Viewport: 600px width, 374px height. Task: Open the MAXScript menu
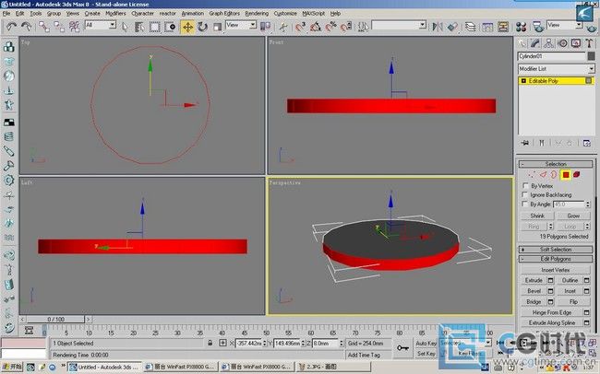[314, 14]
